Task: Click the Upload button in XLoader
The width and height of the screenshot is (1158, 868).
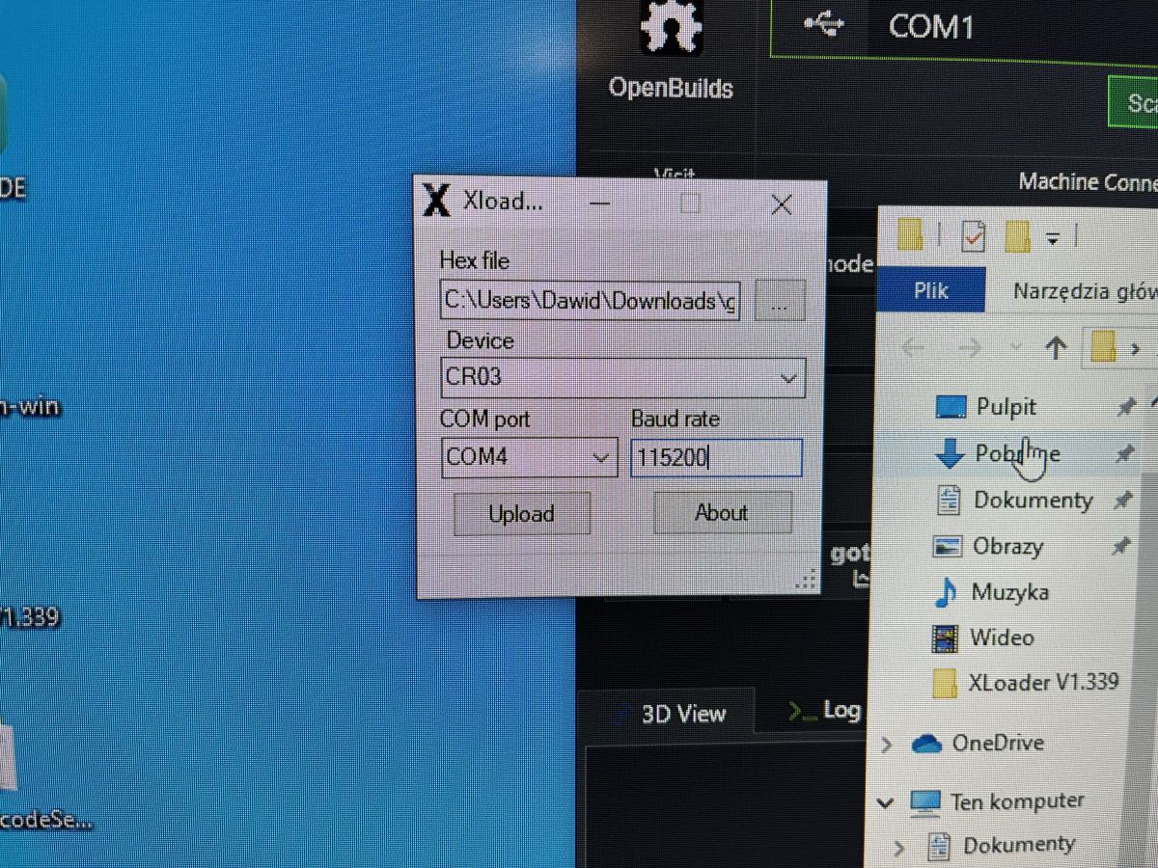Action: point(522,514)
